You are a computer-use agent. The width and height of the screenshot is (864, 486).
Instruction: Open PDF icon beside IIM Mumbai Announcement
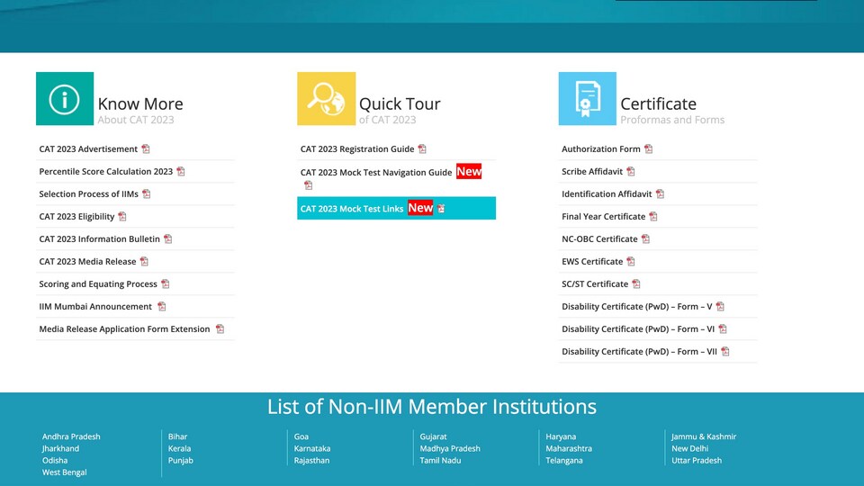coord(161,306)
